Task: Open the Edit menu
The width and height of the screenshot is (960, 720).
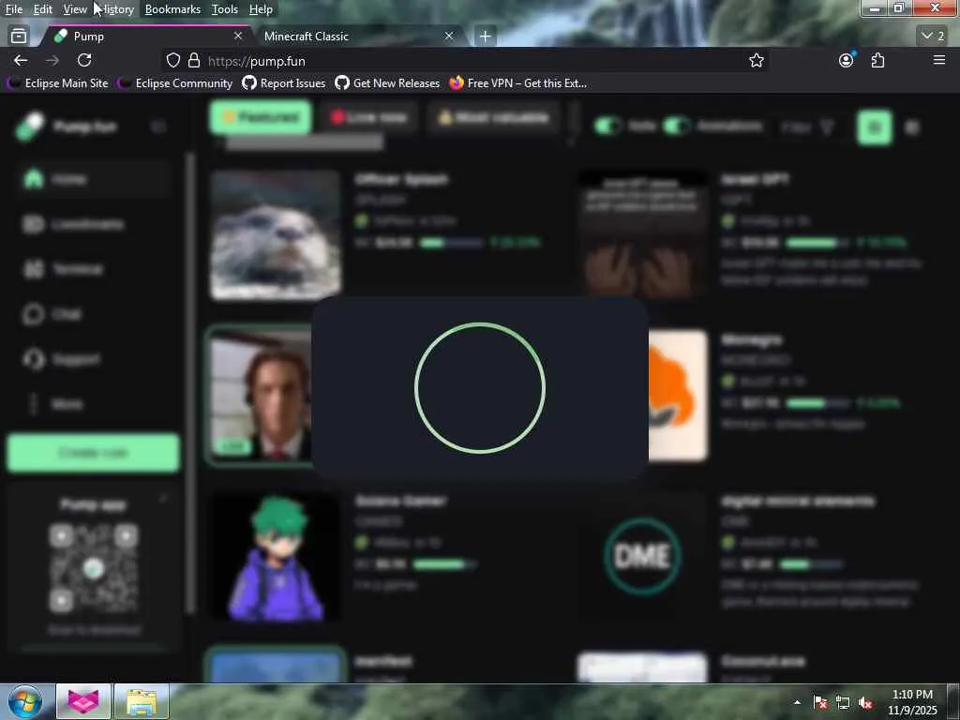Action: pyautogui.click(x=43, y=9)
